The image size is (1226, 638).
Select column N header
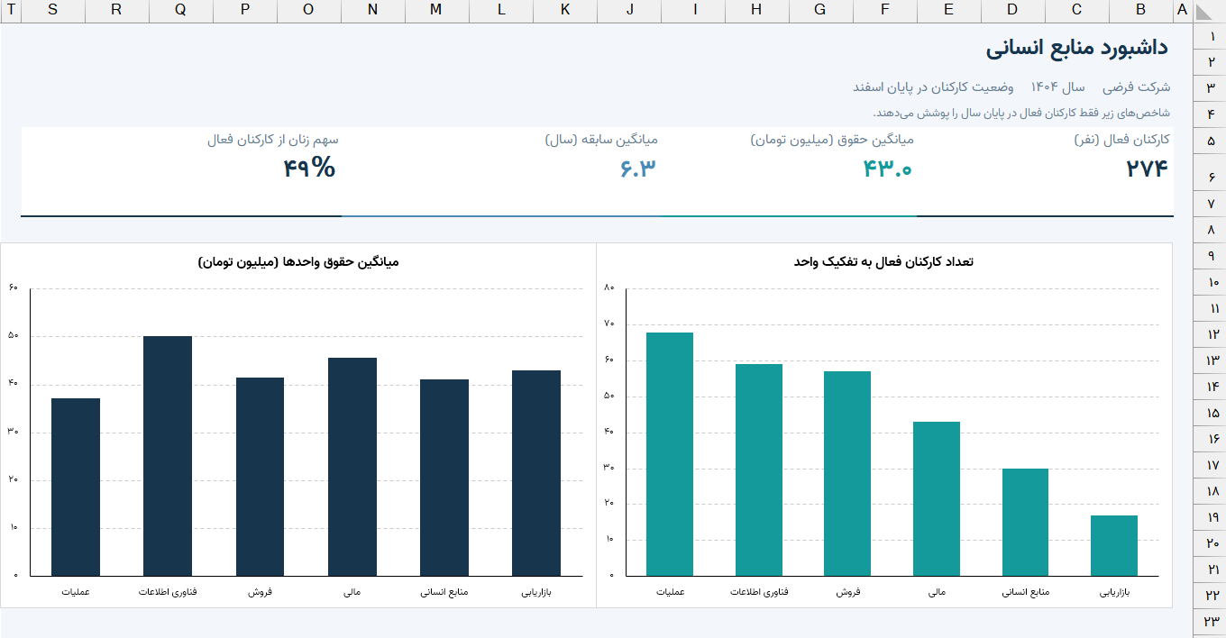[373, 11]
